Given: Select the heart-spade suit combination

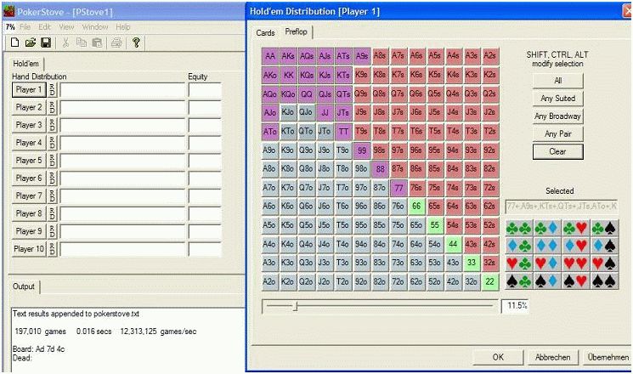Looking at the screenshot, I should 604,263.
